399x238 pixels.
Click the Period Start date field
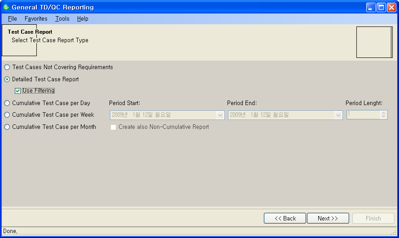click(x=167, y=115)
